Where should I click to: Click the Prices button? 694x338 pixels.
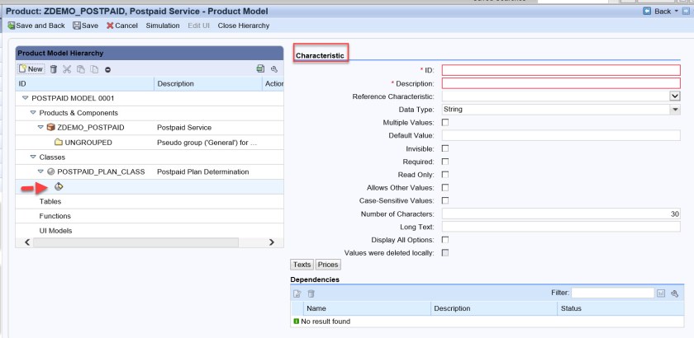(x=328, y=265)
